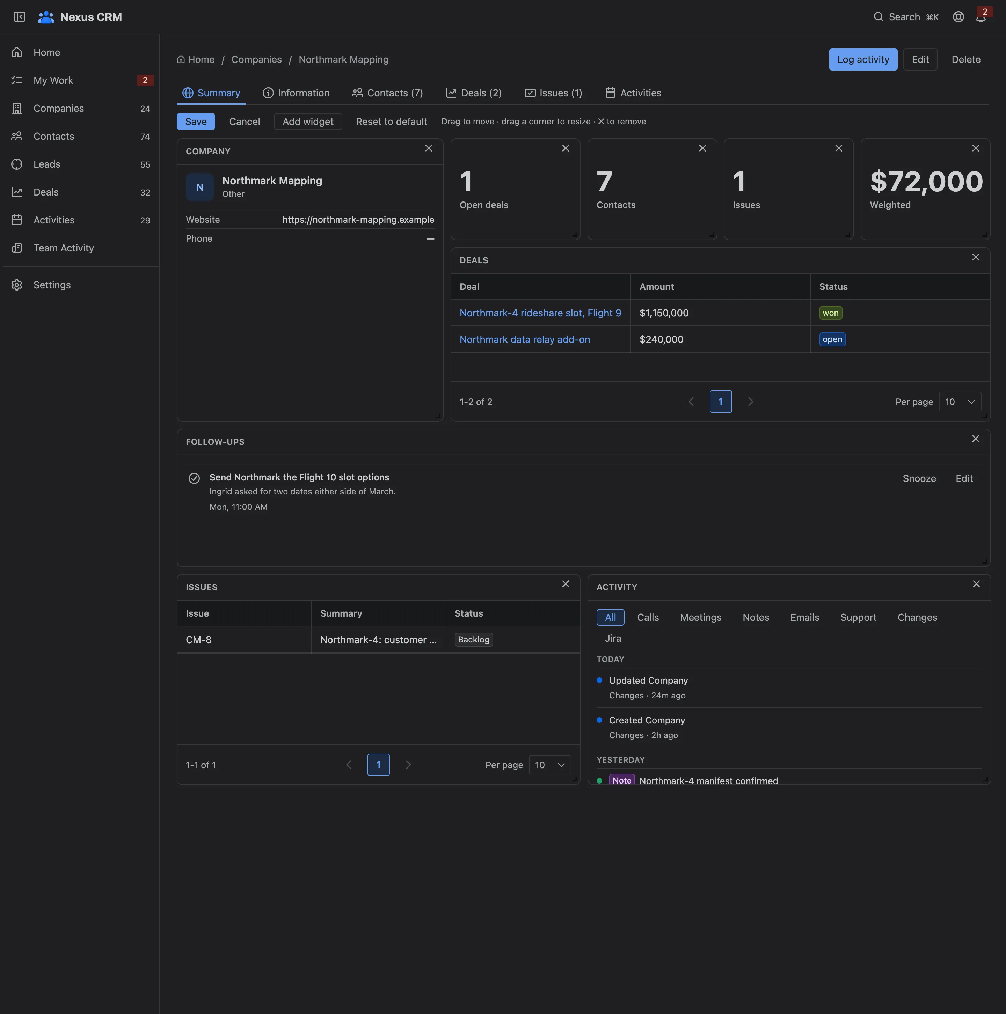This screenshot has height=1014, width=1006.
Task: Select page 1 in Issues pagination
Action: tap(378, 765)
